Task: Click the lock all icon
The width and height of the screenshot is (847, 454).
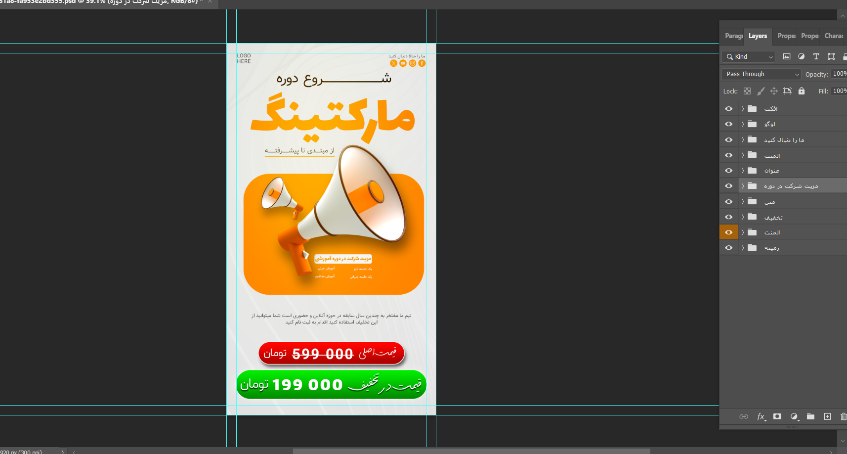Action: (x=802, y=91)
